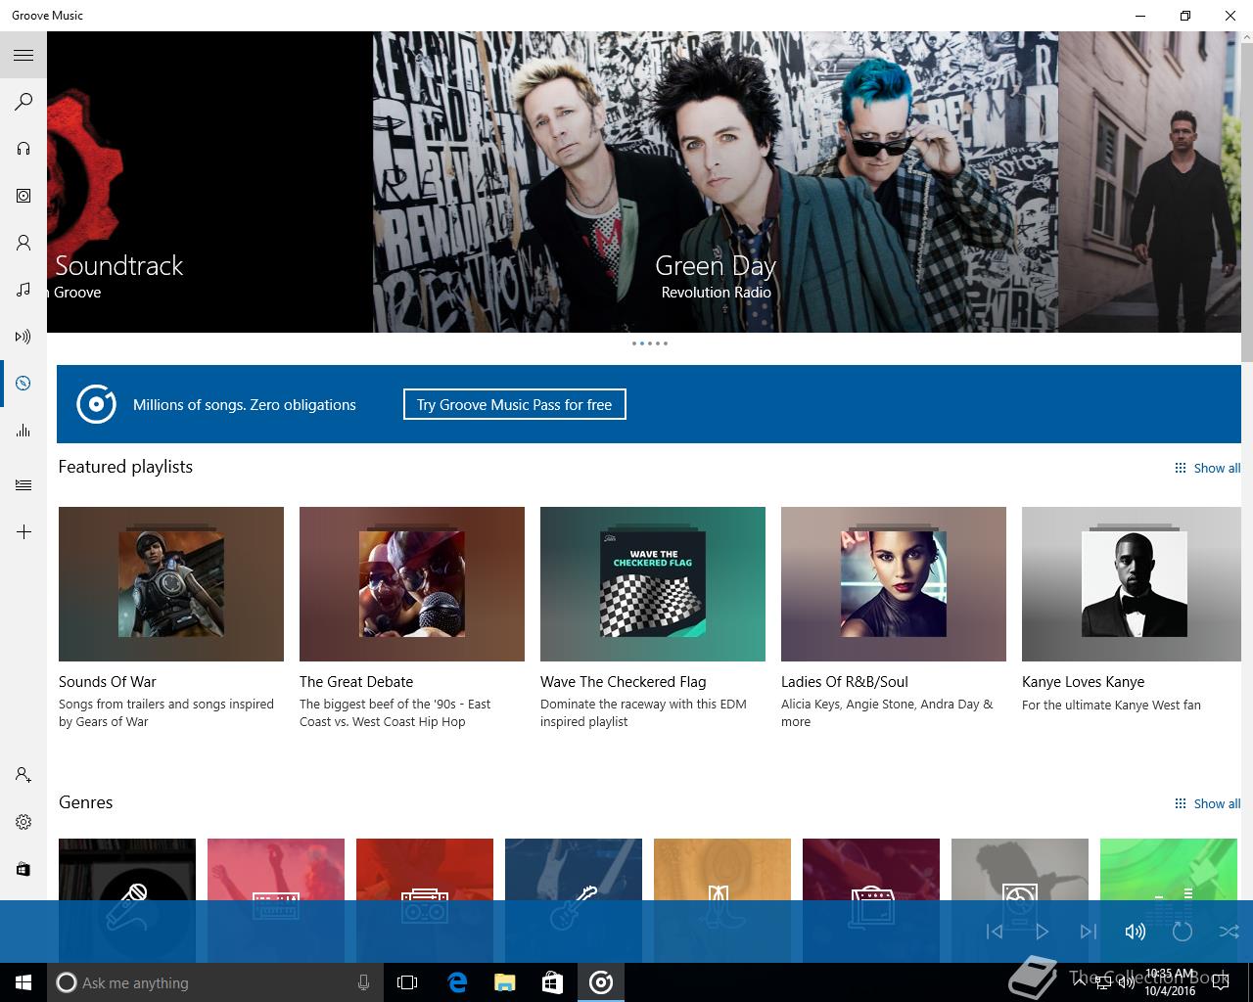Open Wave The Checkered Flag playlist cover
This screenshot has width=1253, height=1002.
653,584
